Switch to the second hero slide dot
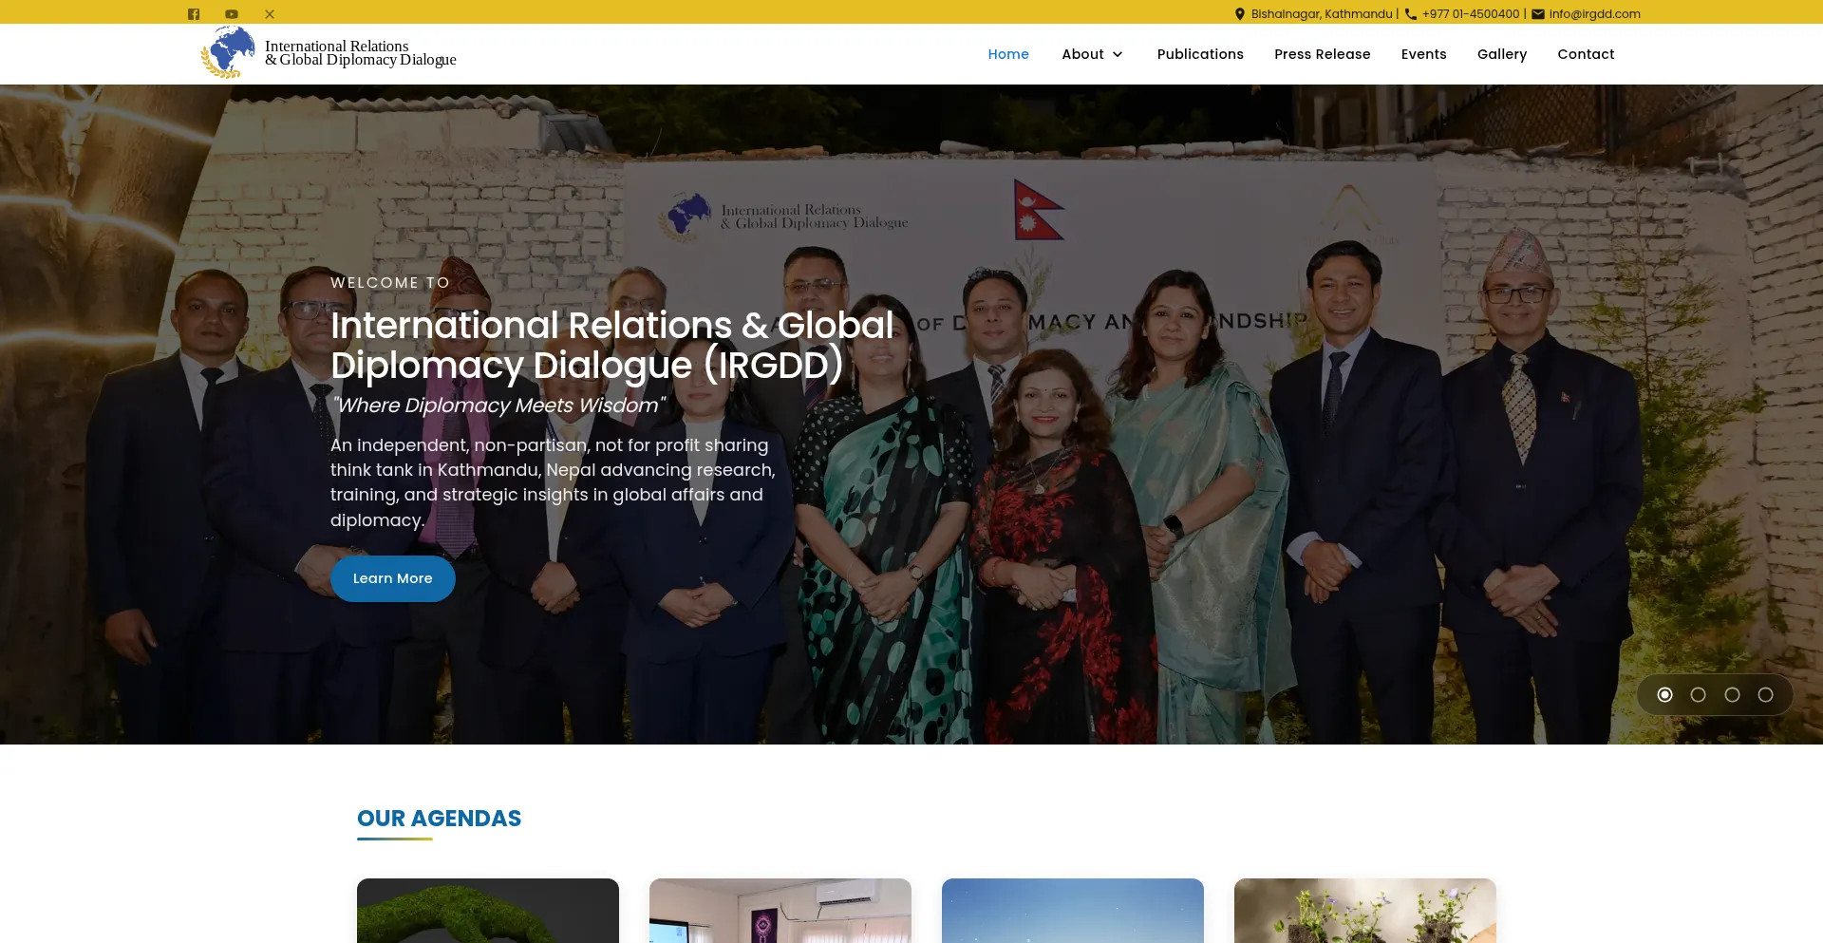 click(x=1699, y=695)
